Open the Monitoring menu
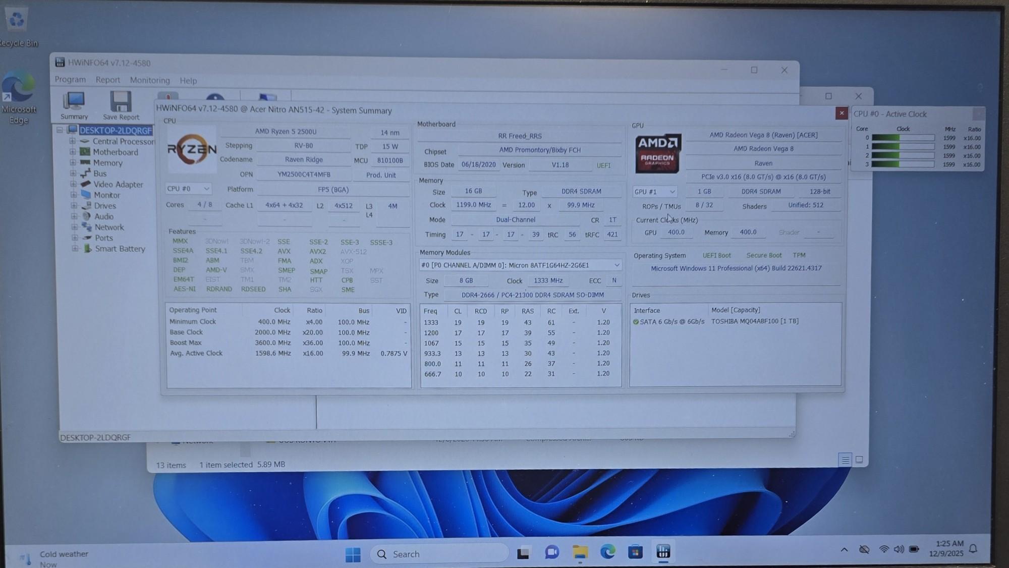 pos(149,80)
